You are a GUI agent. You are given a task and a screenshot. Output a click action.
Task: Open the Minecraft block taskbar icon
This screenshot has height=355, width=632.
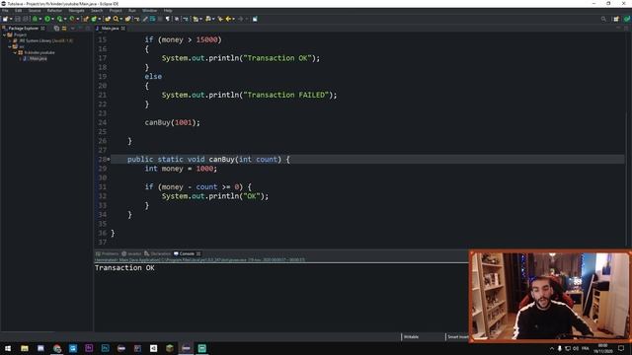point(170,348)
